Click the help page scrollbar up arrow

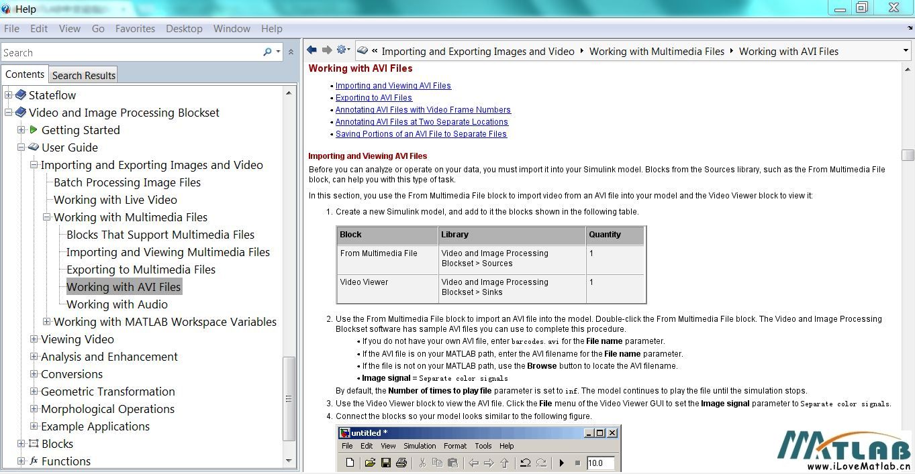[908, 69]
